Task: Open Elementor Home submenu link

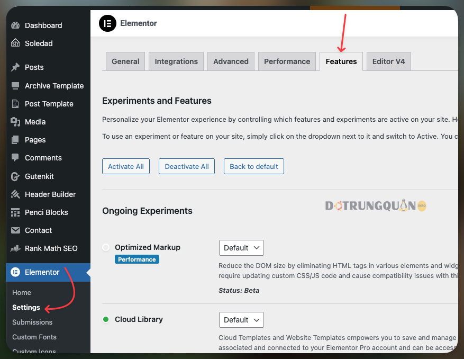Action: pos(22,293)
